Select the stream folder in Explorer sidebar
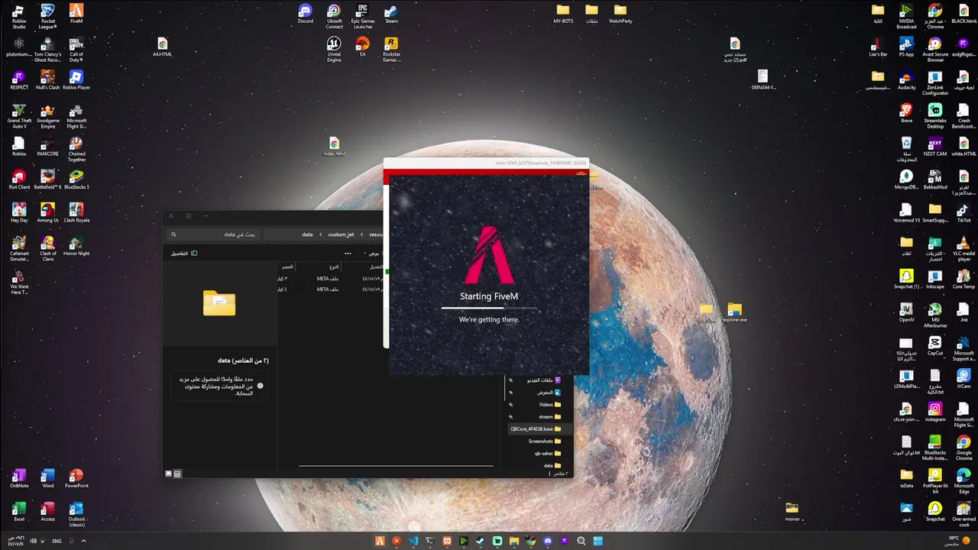This screenshot has height=550, width=978. click(x=549, y=416)
